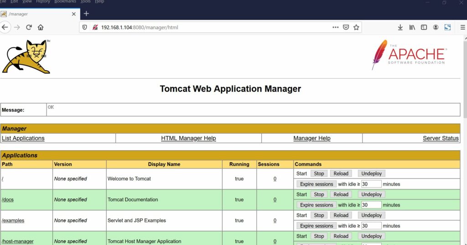Undeploy the Tomcat Documentation application

pyautogui.click(x=371, y=194)
